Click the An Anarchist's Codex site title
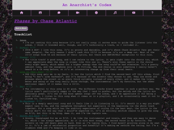Screen dimensions: 174x130 pyautogui.click(x=87, y=5)
